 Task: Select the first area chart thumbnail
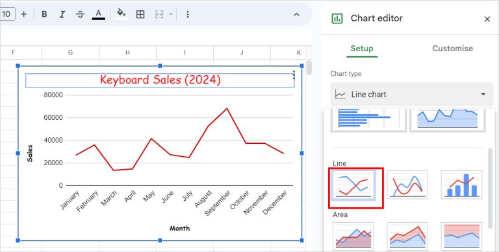pos(353,236)
